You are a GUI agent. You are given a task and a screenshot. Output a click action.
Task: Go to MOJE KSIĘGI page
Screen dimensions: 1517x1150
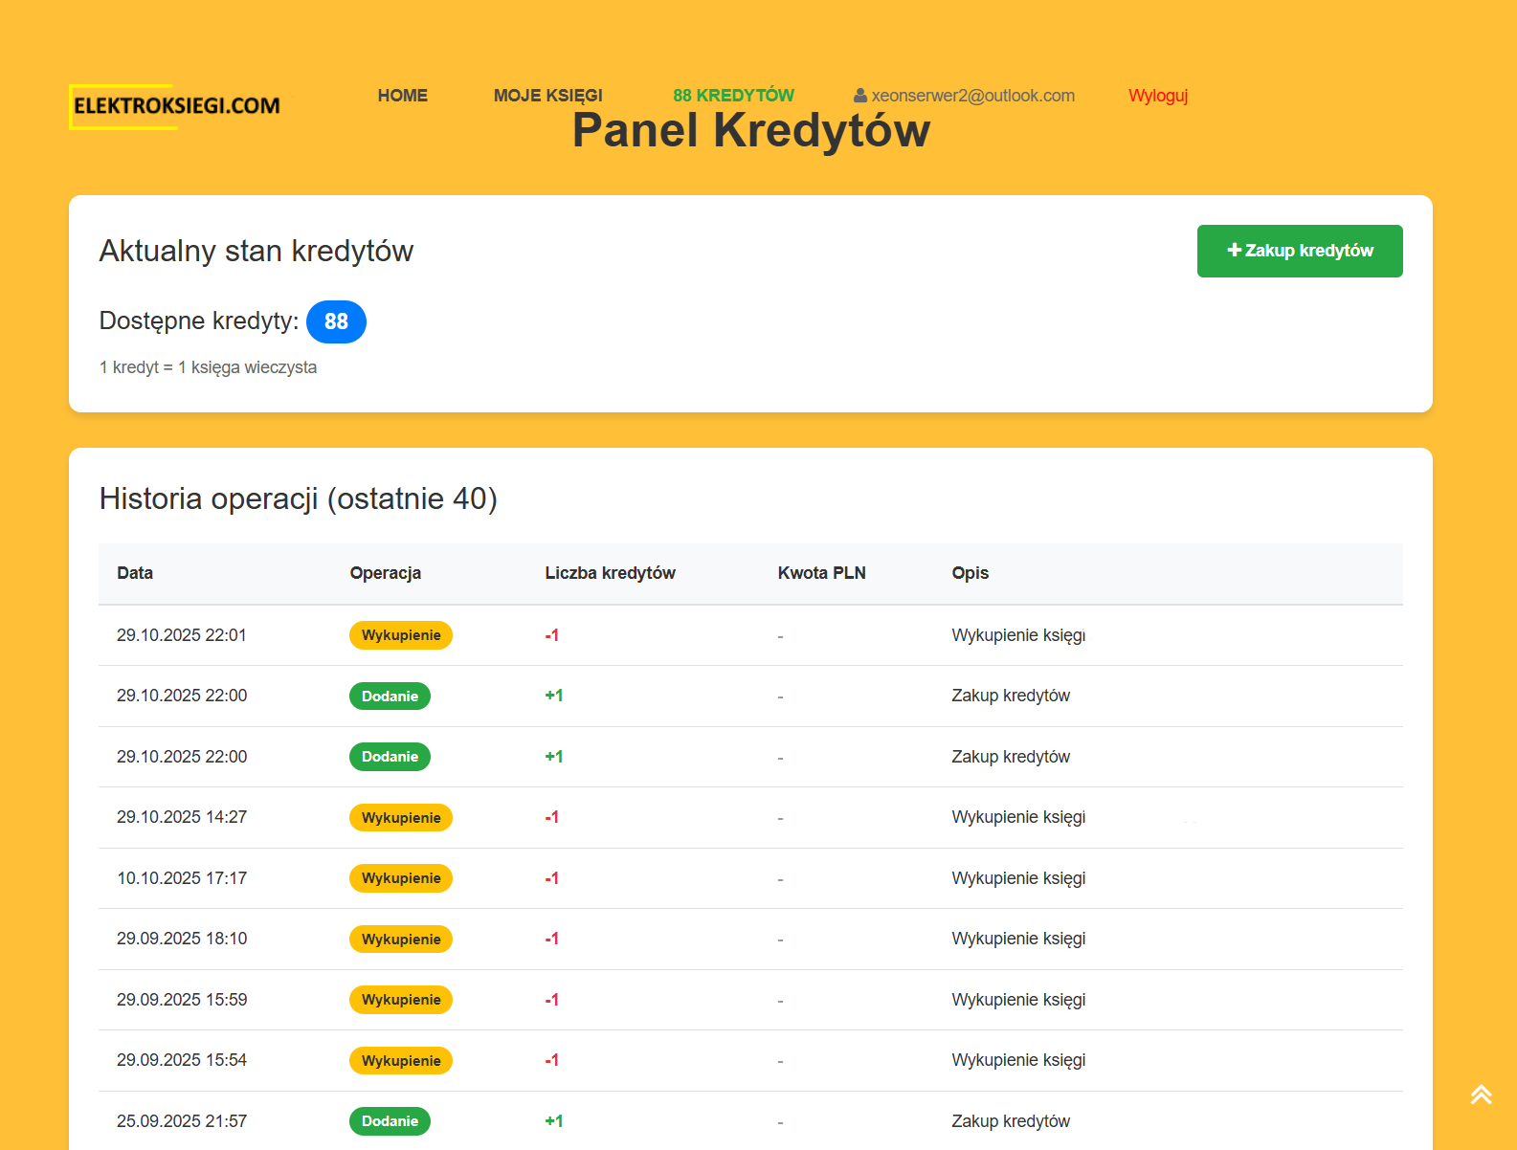(547, 96)
